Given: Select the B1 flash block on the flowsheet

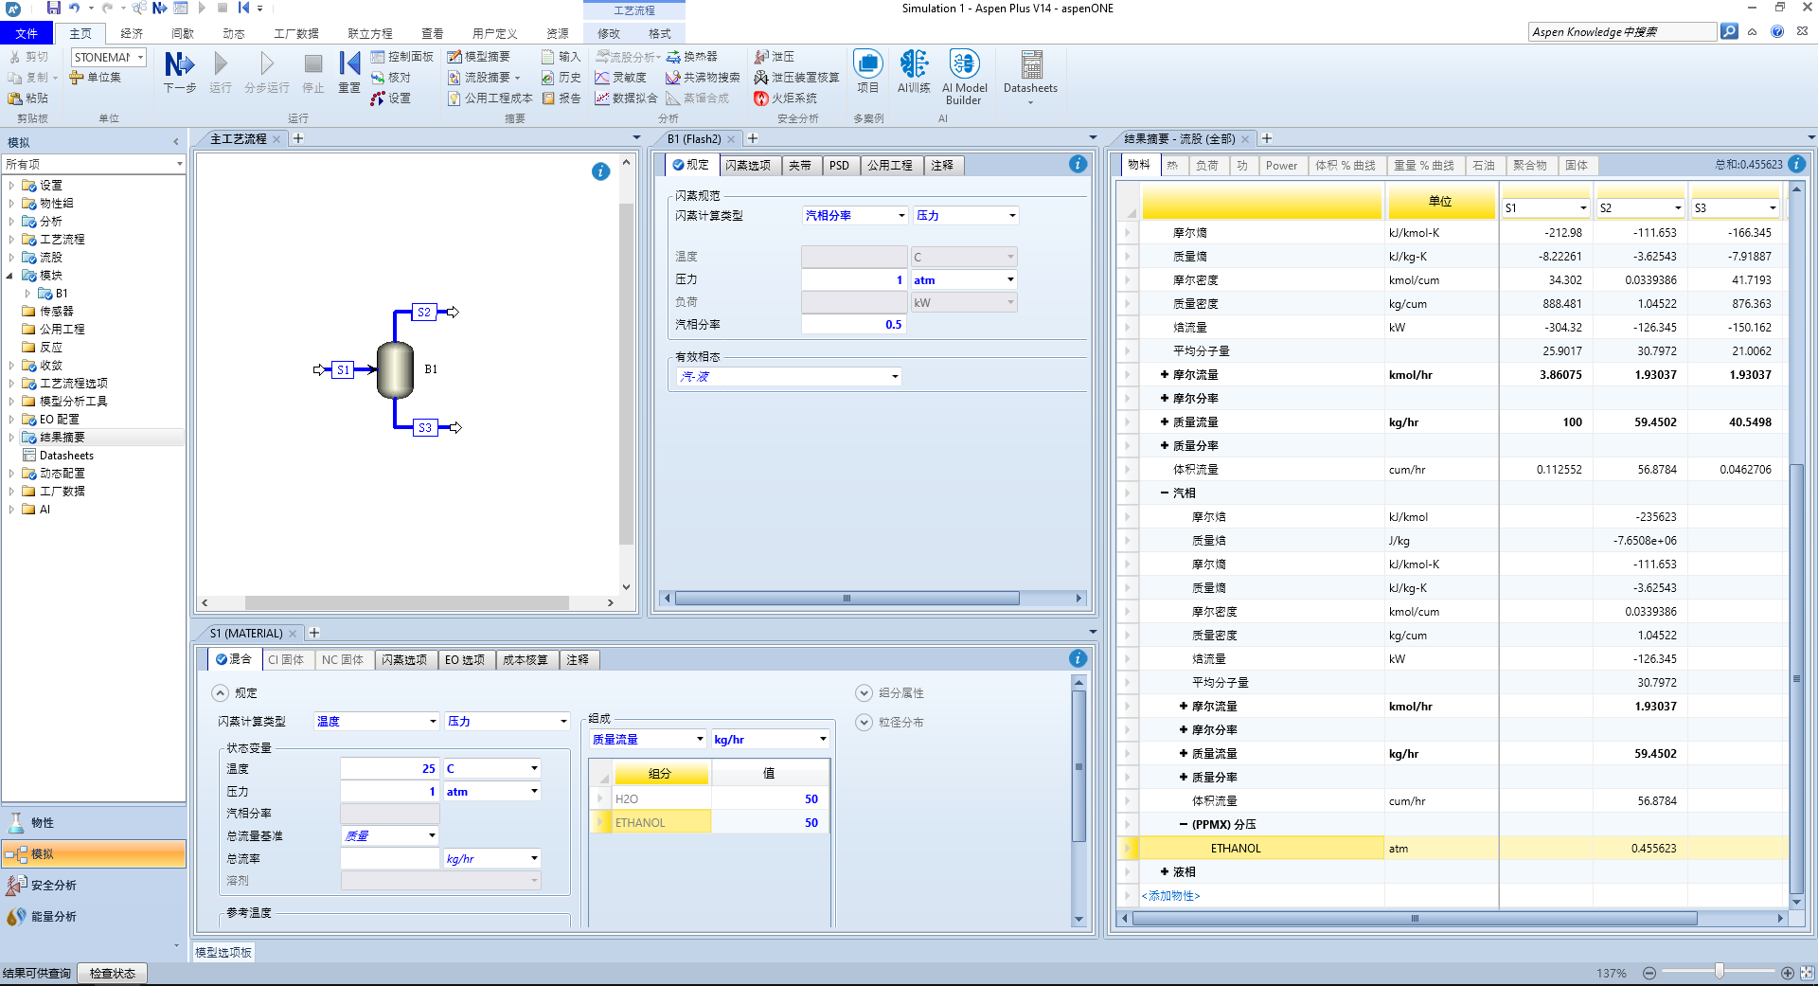Looking at the screenshot, I should click(x=395, y=369).
